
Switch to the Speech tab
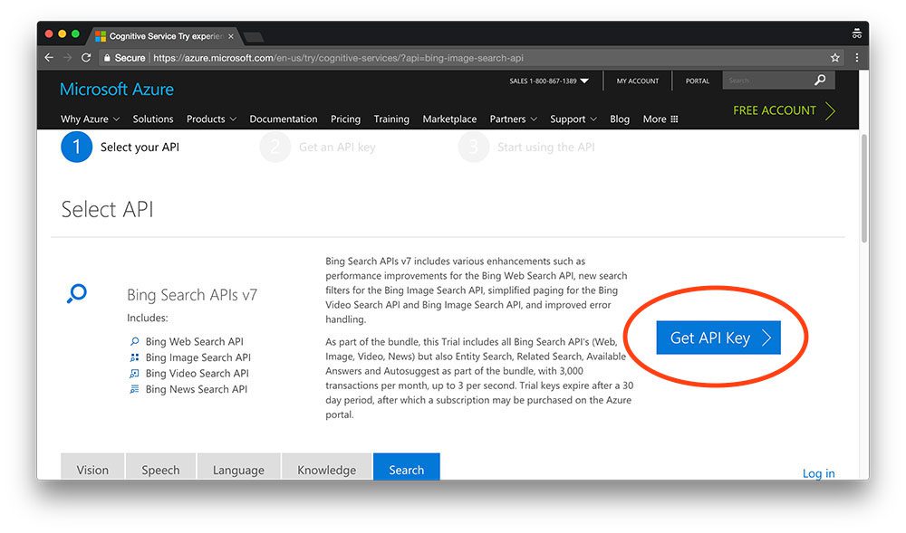(160, 467)
